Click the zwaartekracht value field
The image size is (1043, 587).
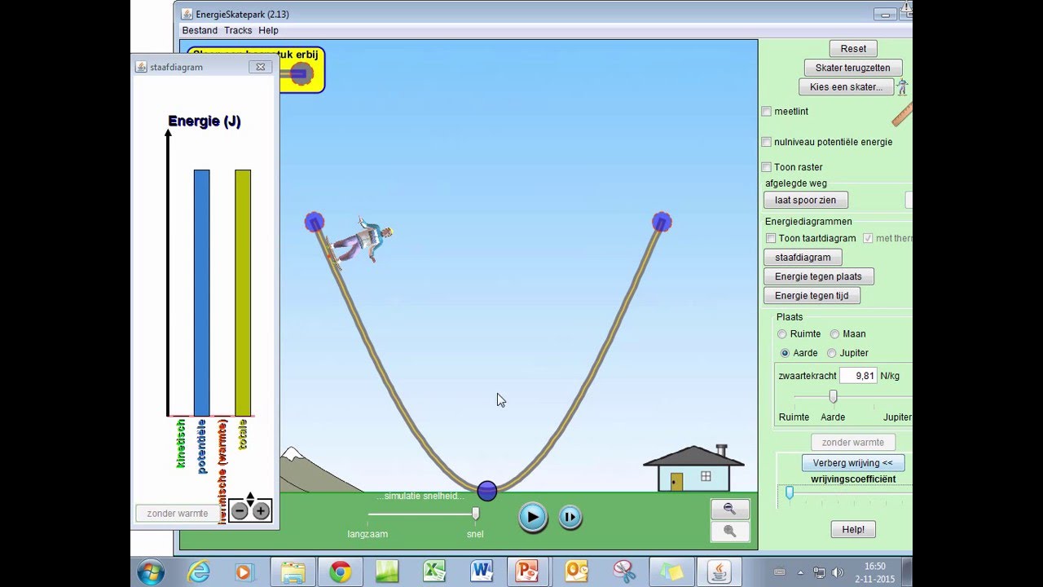pos(857,376)
